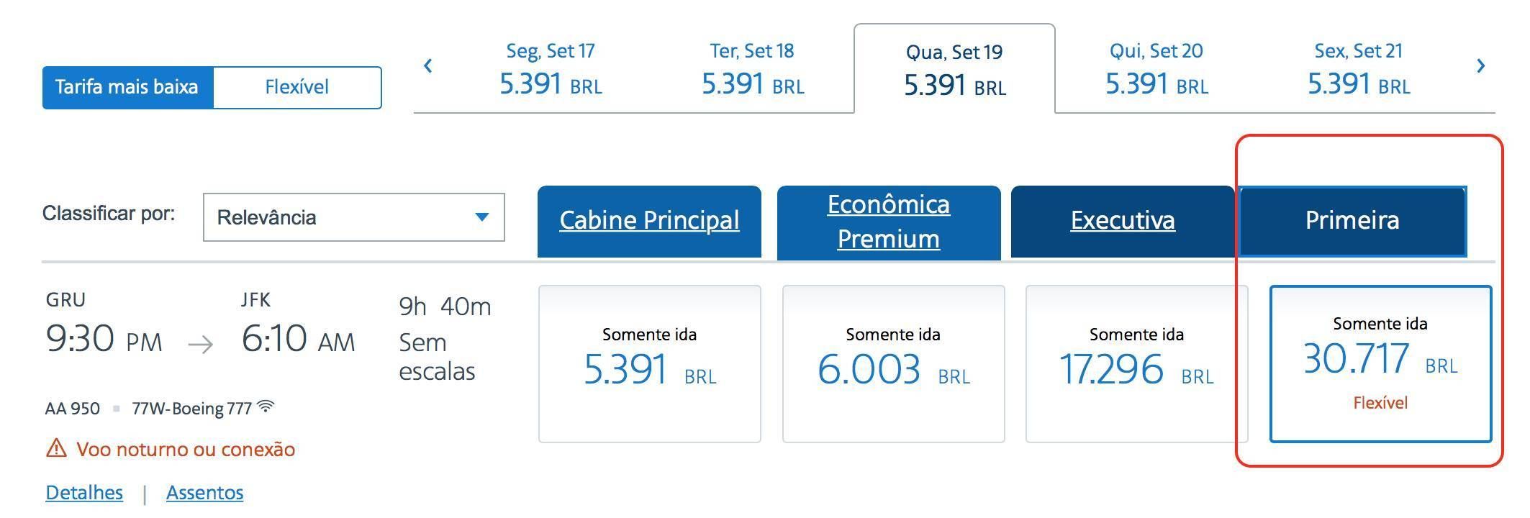Open the Cabine Principal column header
1530x518 pixels.
(649, 221)
